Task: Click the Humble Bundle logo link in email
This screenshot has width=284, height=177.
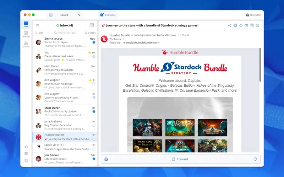Action: [180, 52]
